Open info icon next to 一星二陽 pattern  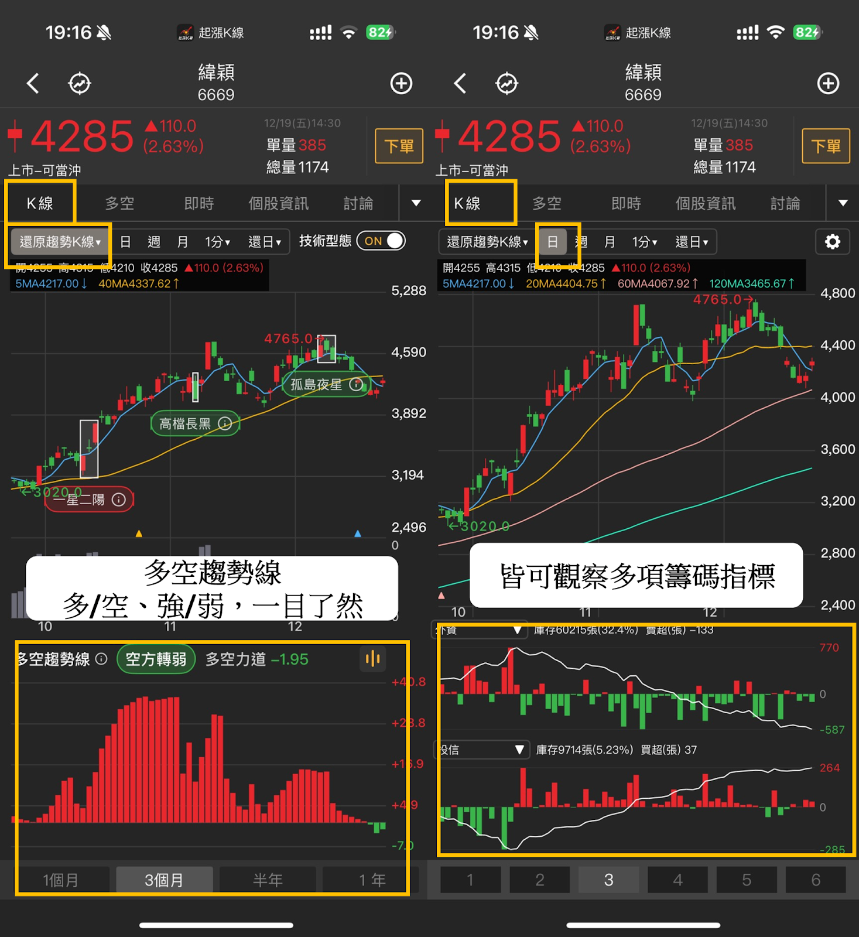point(119,500)
